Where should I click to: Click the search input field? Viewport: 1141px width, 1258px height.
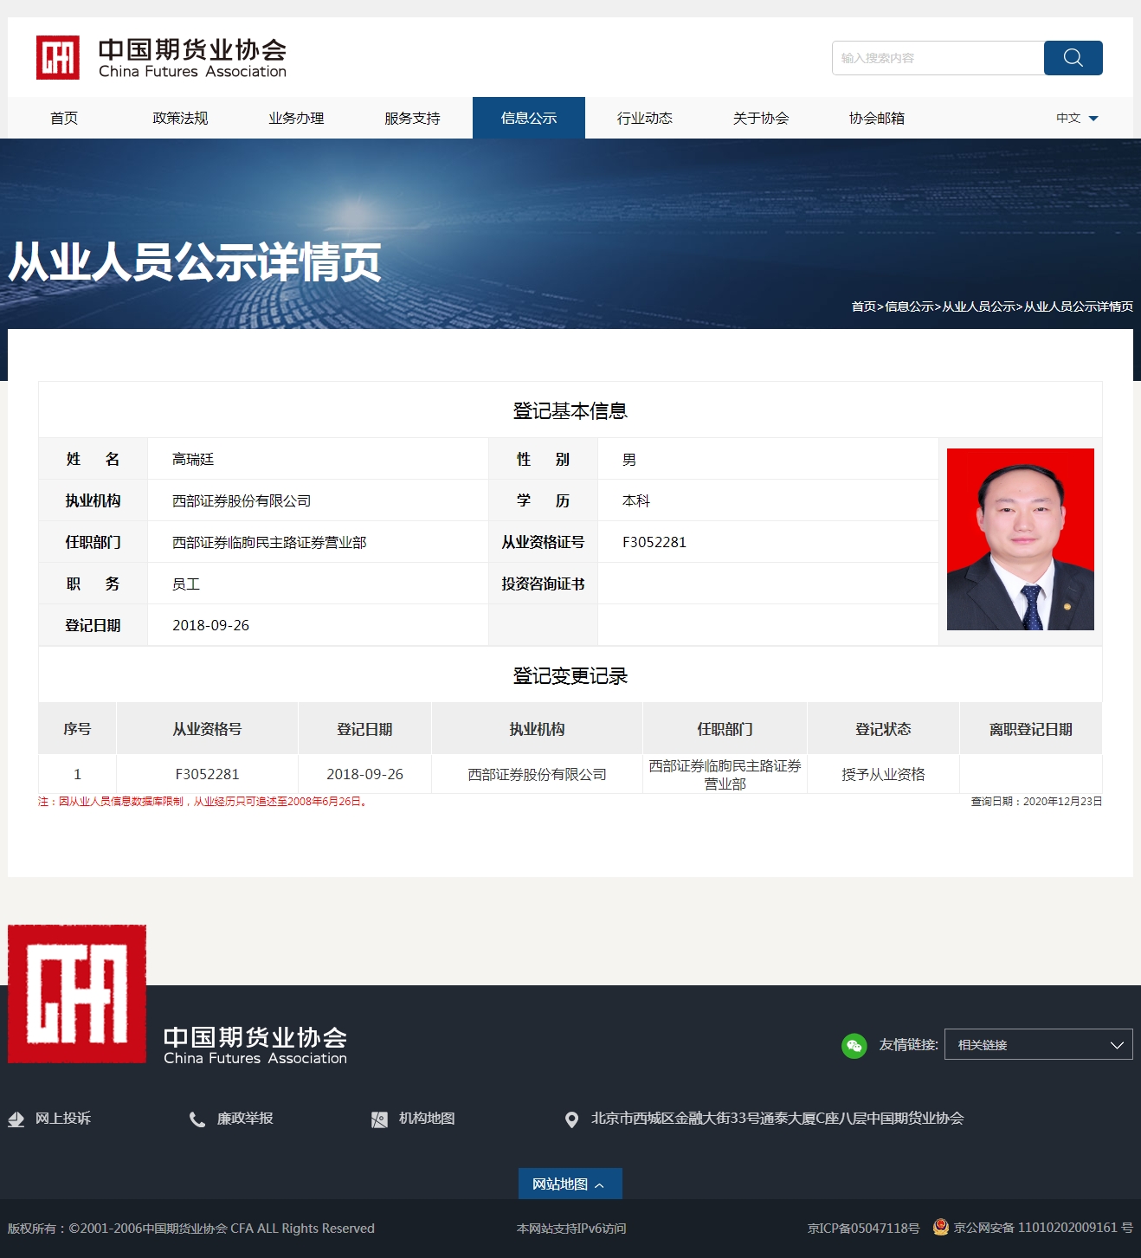click(x=938, y=58)
